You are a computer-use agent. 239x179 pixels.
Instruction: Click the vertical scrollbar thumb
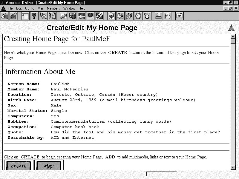point(233,41)
